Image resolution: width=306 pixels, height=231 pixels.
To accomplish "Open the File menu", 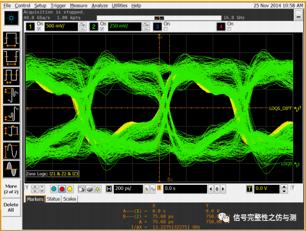I will coord(7,6).
